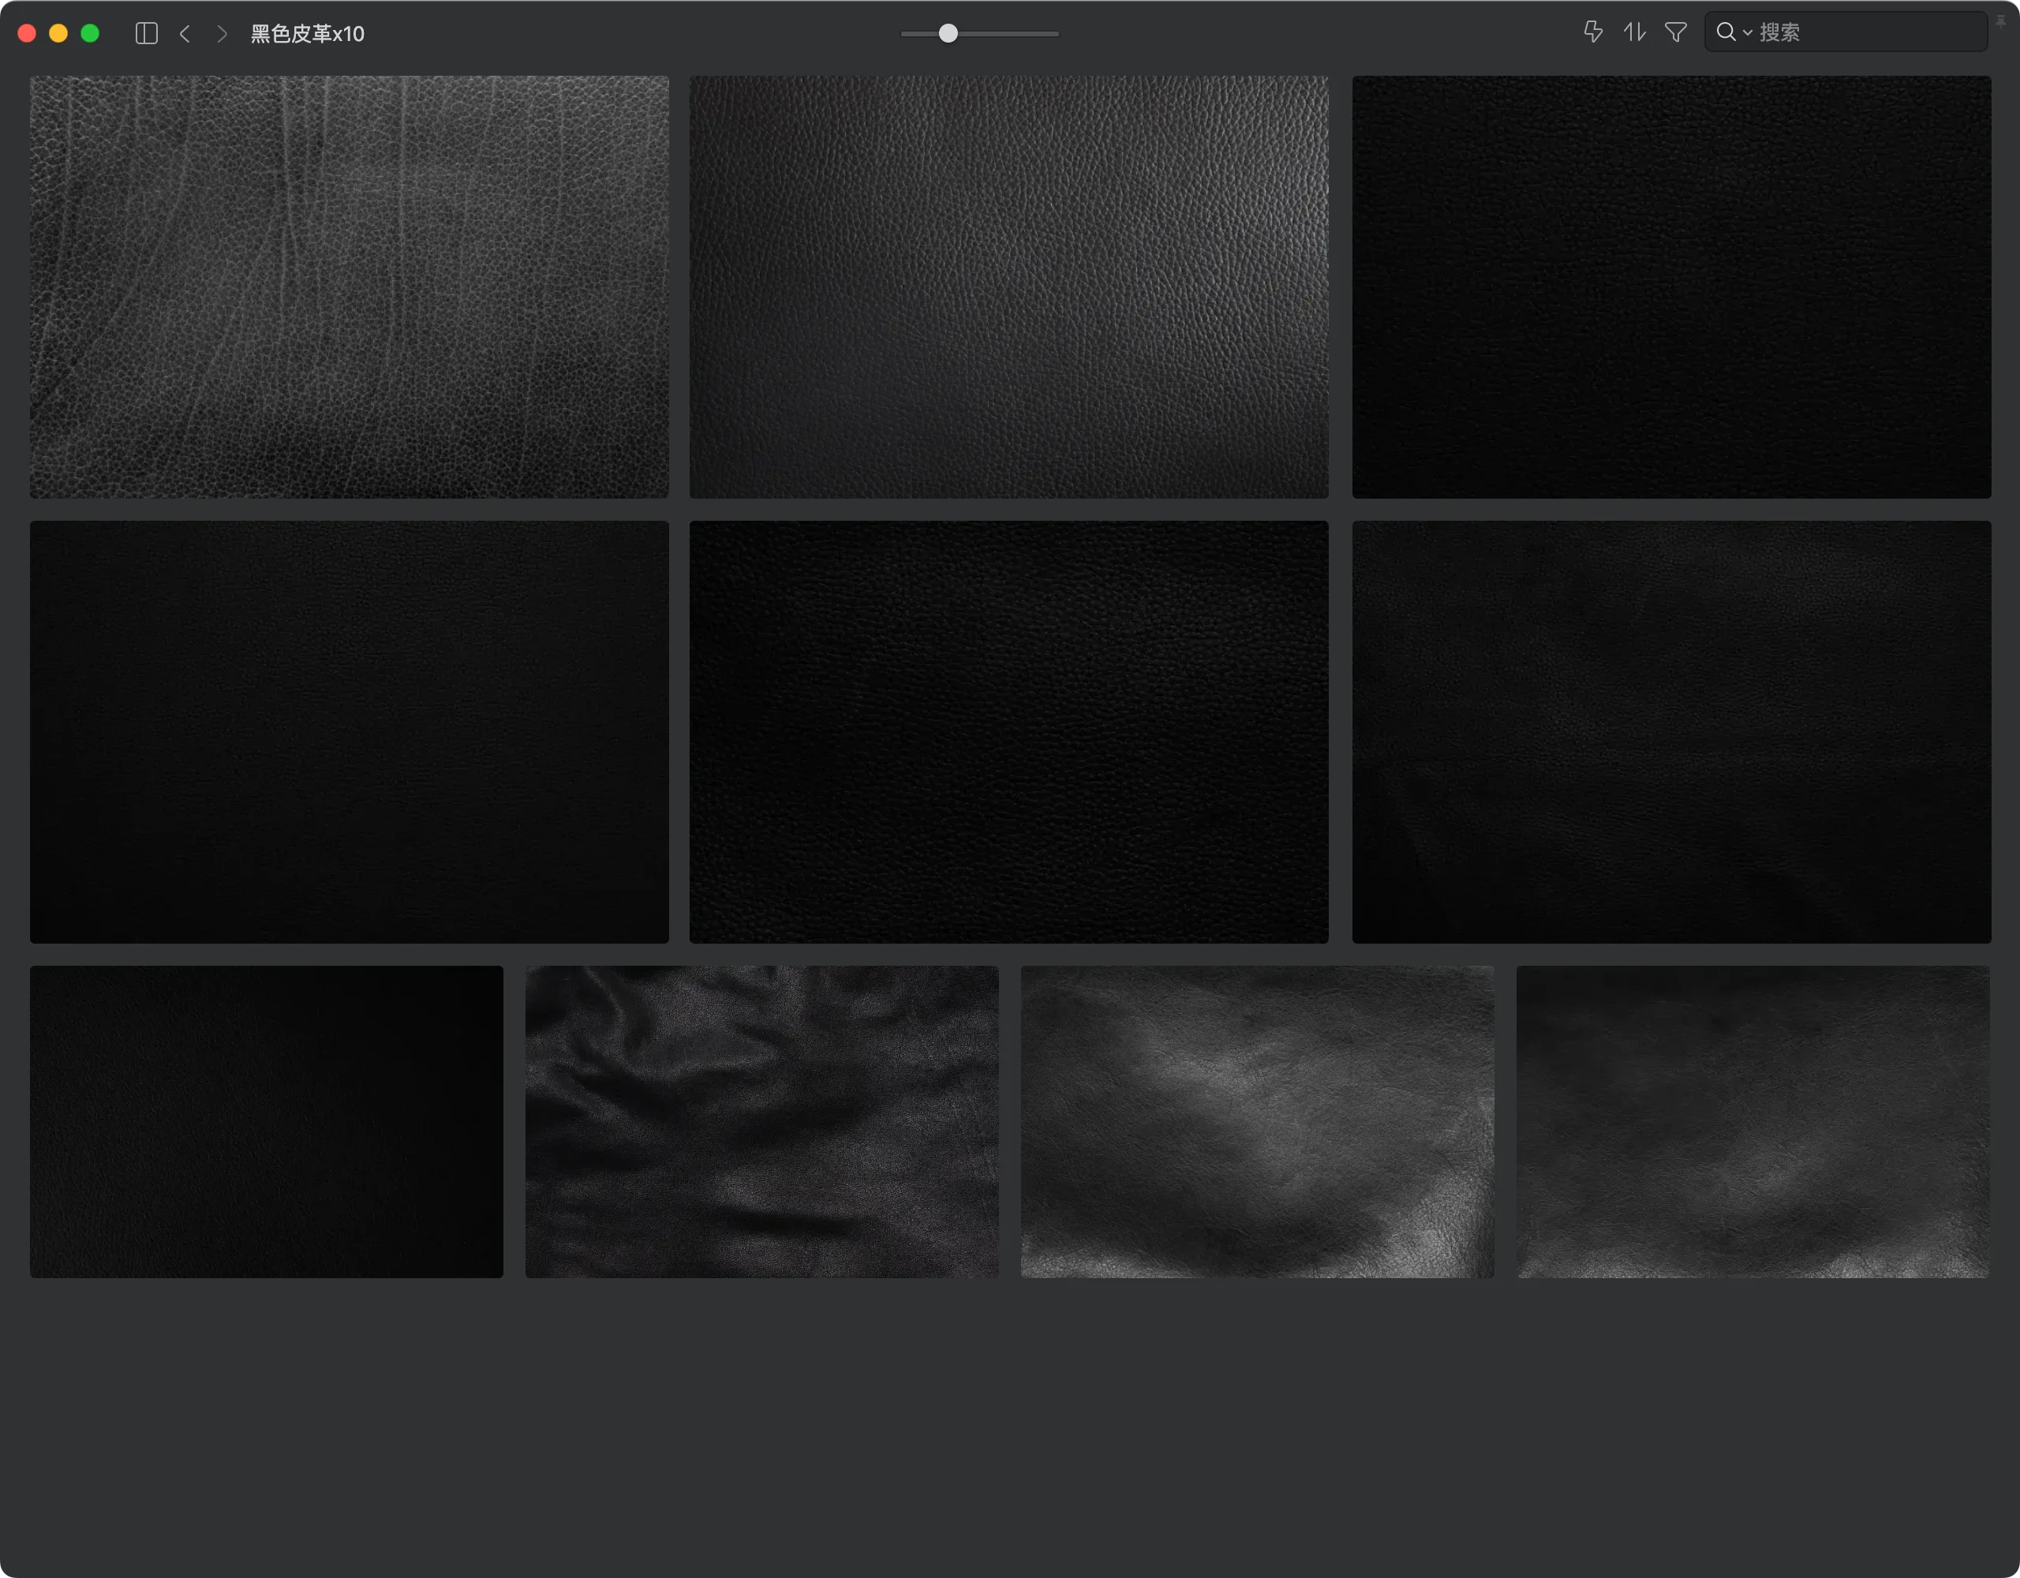This screenshot has height=1578, width=2020.
Task: Close the window with red button
Action: (x=27, y=33)
